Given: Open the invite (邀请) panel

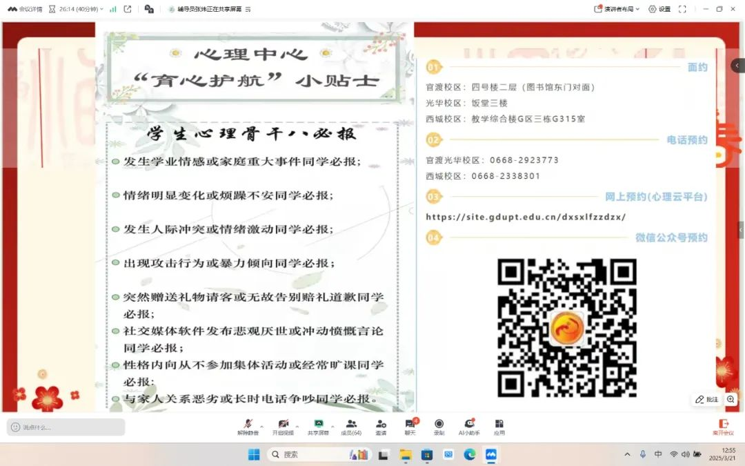Looking at the screenshot, I should [x=381, y=427].
